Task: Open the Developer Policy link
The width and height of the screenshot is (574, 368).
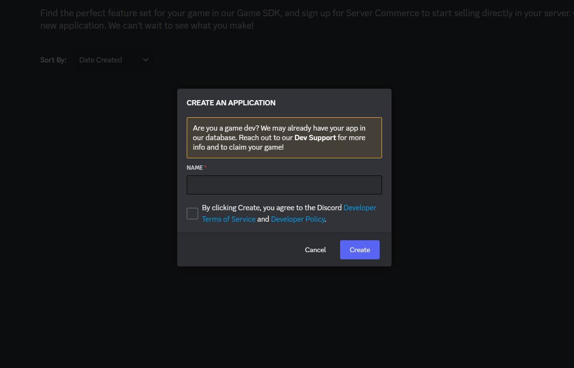Action: pos(298,219)
